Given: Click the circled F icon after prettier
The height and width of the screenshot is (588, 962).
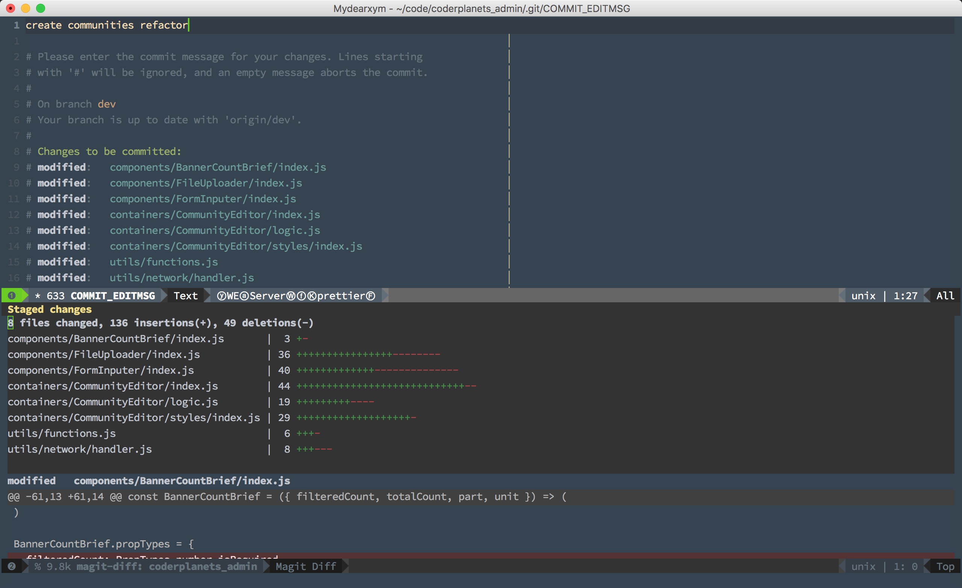Looking at the screenshot, I should coord(371,296).
